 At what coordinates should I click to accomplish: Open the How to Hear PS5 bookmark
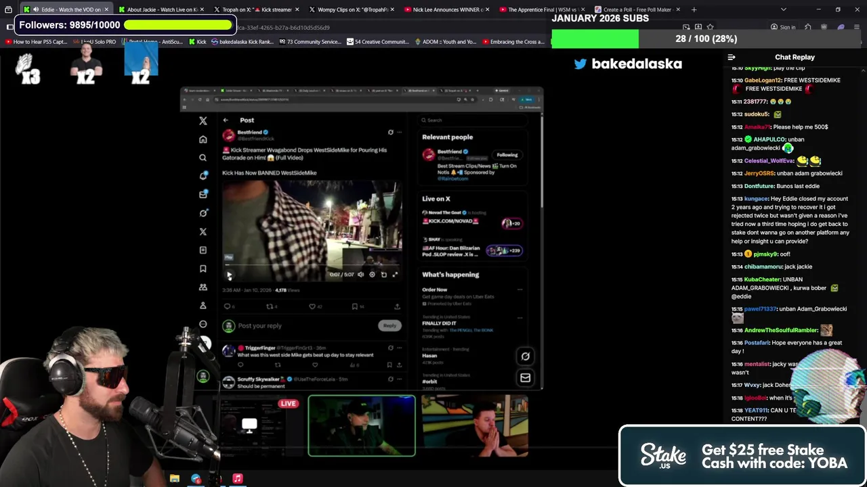(35, 42)
